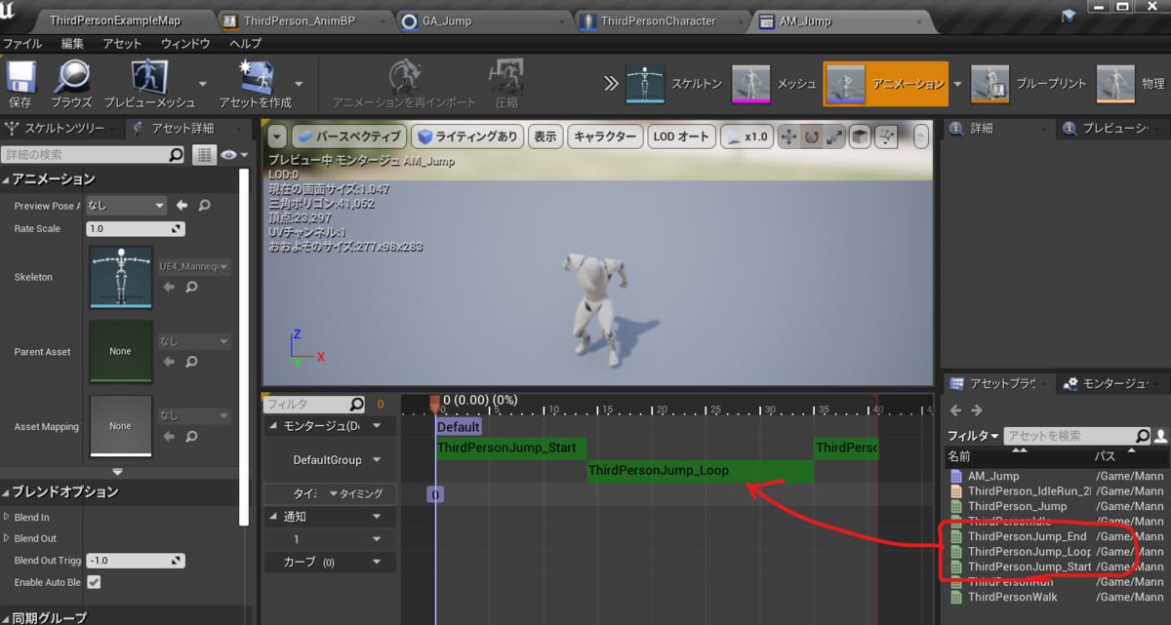
Task: Click the Rate Scale value field
Action: 136,229
